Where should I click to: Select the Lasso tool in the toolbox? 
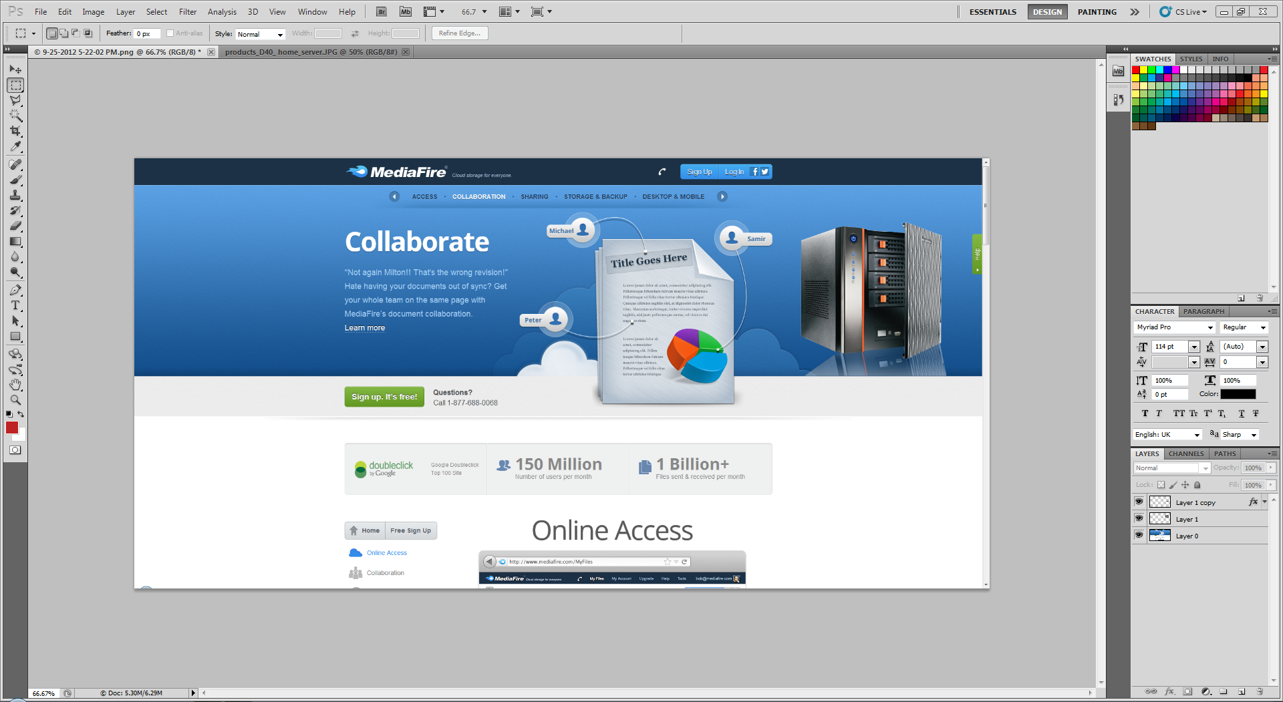click(x=15, y=100)
